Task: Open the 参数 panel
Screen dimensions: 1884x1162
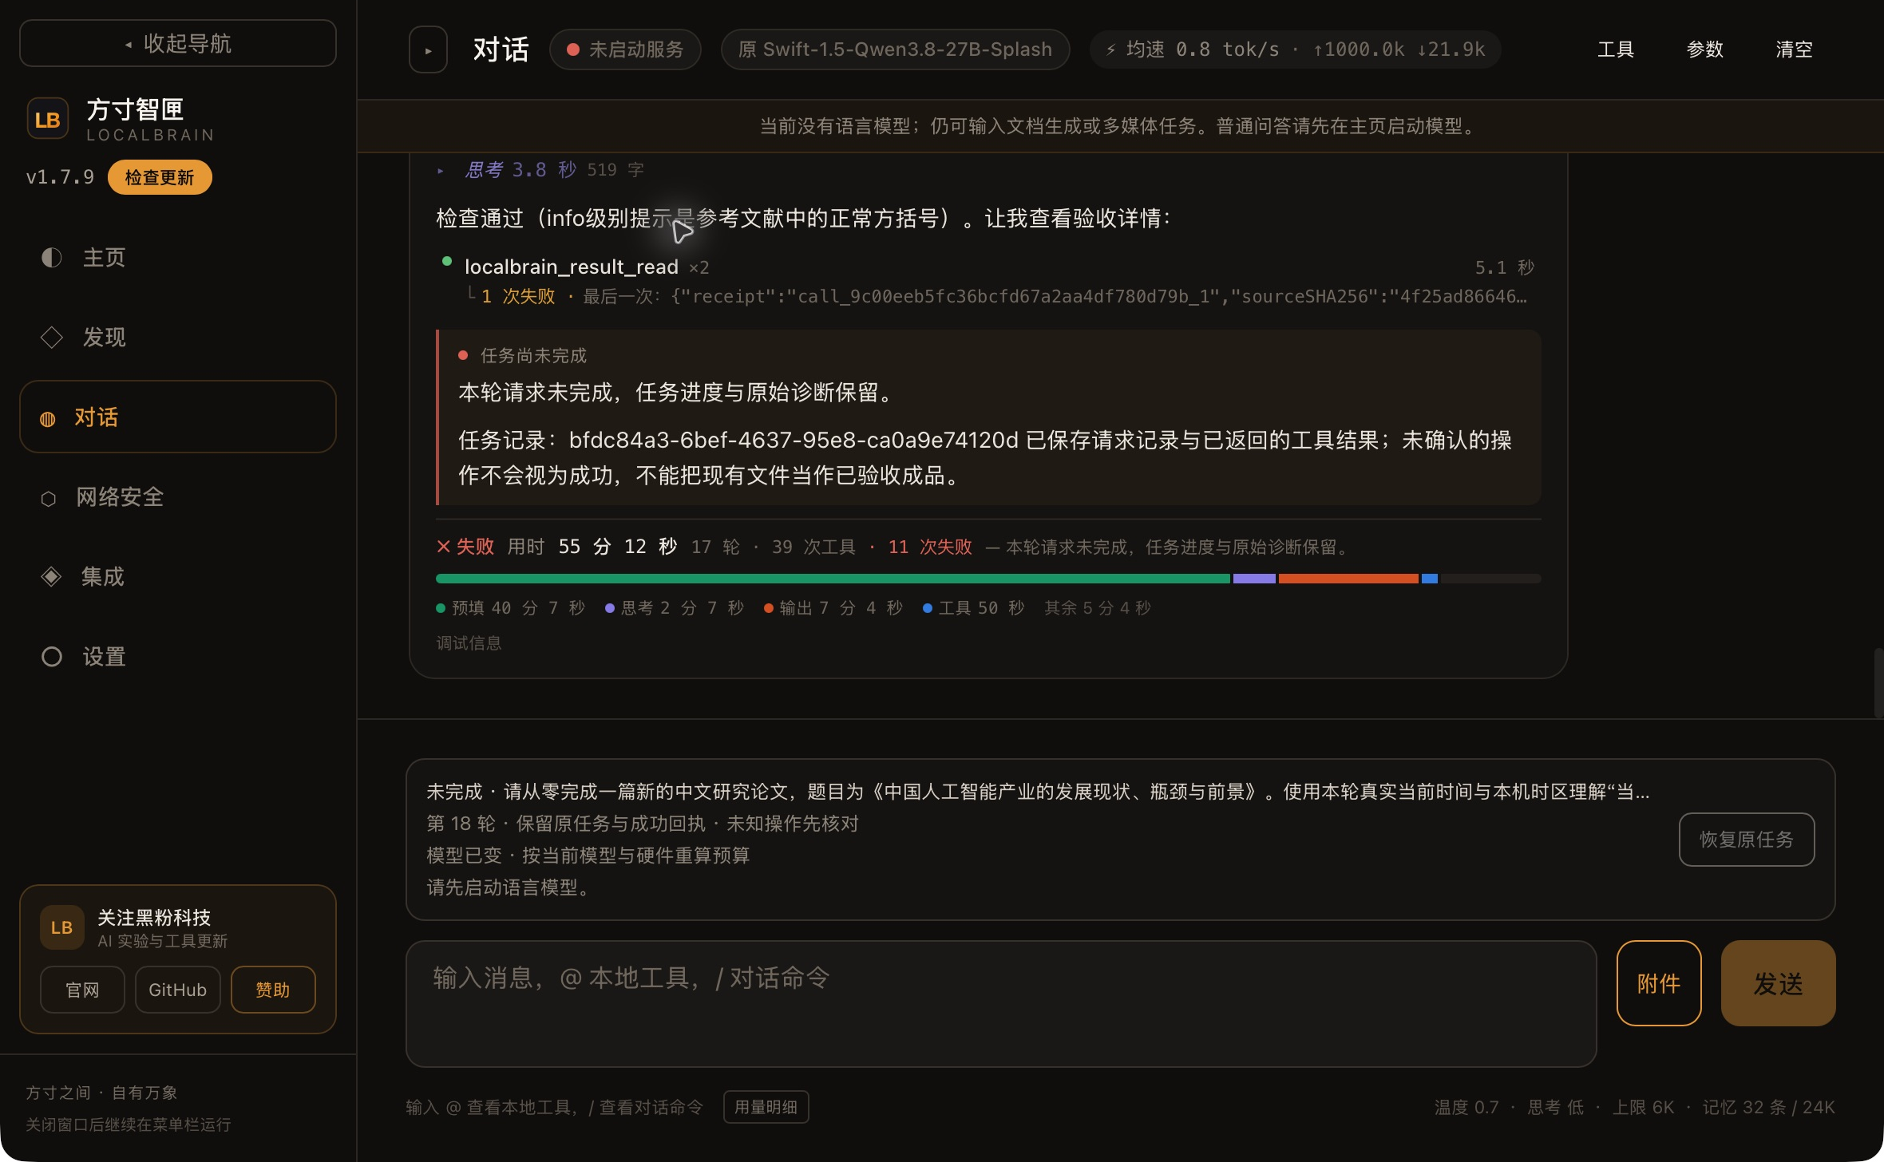Action: click(x=1705, y=49)
